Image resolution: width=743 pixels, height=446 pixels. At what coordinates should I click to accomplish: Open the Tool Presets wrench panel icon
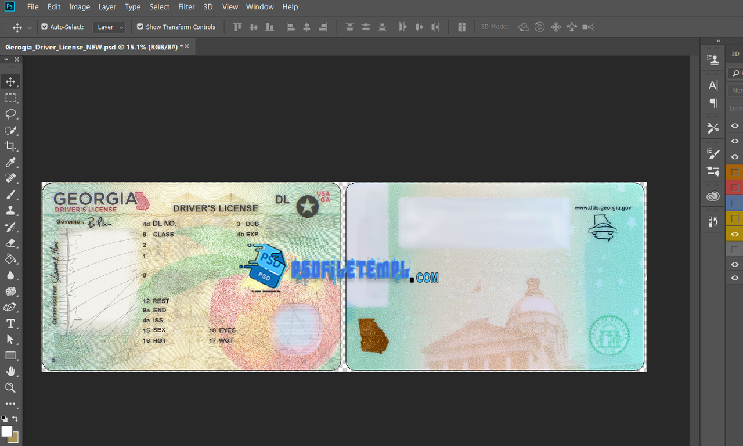pos(713,128)
